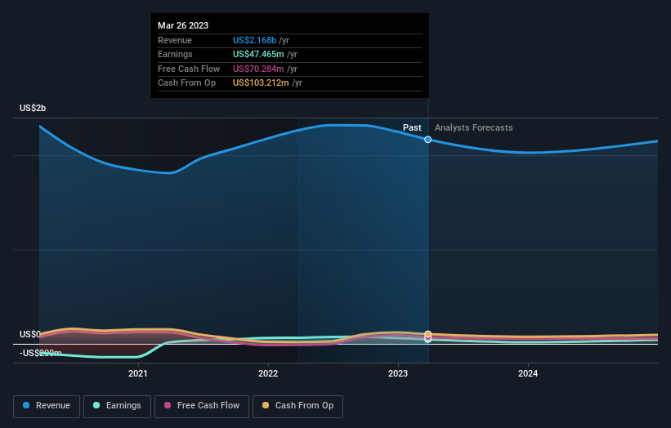This screenshot has height=428, width=671.
Task: Click the US$2b y-axis label
Action: pyautogui.click(x=33, y=108)
